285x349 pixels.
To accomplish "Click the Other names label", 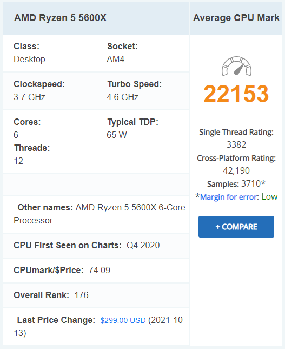I will pos(45,207).
